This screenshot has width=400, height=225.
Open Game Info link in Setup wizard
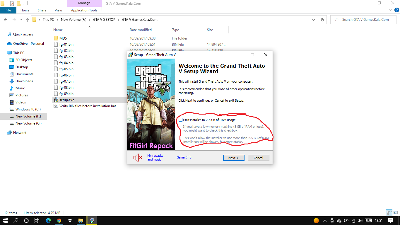(184, 157)
